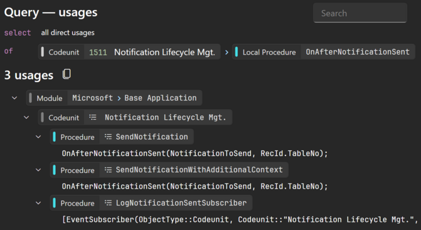This screenshot has width=421, height=230.
Task: Select the Module Microsoft Base Application row
Action: tap(114, 98)
